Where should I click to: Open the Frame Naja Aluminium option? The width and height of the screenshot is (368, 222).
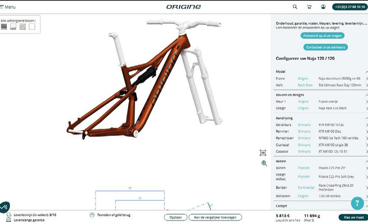click(321, 79)
